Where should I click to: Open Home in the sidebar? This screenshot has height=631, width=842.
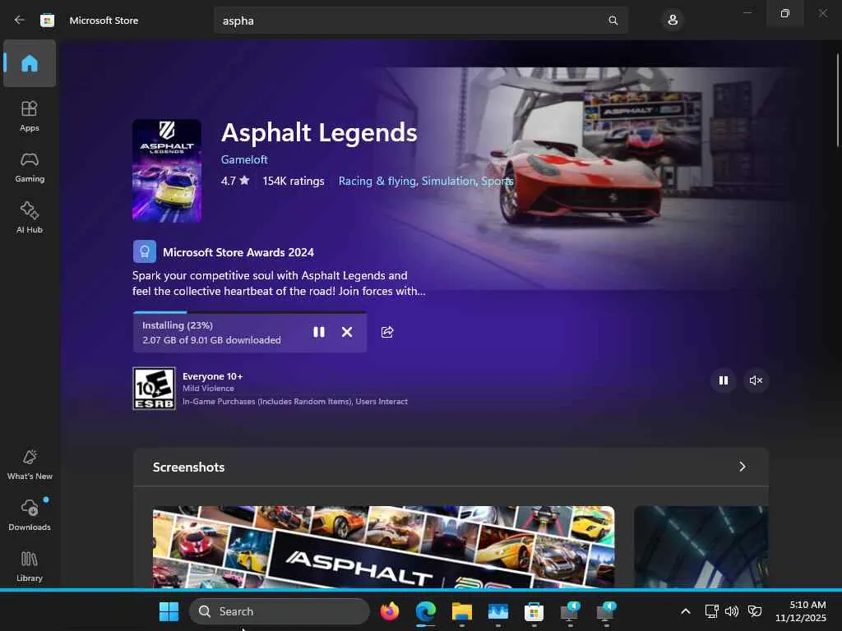(30, 63)
